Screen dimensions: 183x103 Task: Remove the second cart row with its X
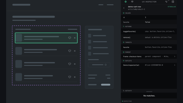point(75,51)
